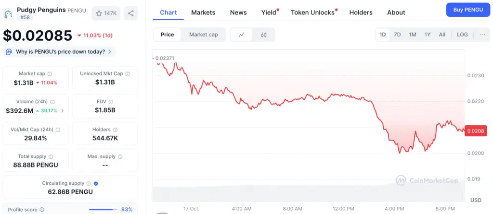Select the 1Y chart range
The width and height of the screenshot is (493, 214).
click(x=428, y=35)
